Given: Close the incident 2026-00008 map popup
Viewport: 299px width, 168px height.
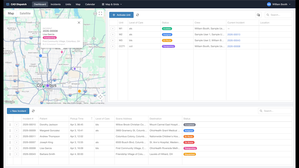Looking at the screenshot, I should click(x=79, y=23).
